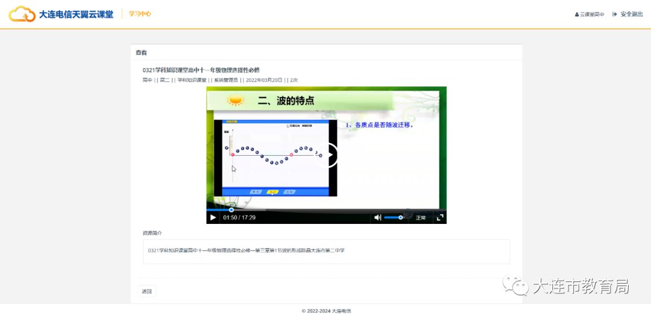Image resolution: width=651 pixels, height=315 pixels.
Task: Select the title 0321学科知识课堂高中十一年级物理选择性必修
Action: click(x=201, y=70)
